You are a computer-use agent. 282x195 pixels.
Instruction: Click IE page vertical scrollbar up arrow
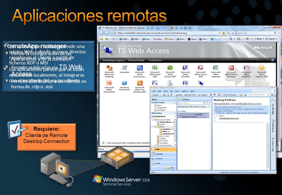tap(279, 44)
